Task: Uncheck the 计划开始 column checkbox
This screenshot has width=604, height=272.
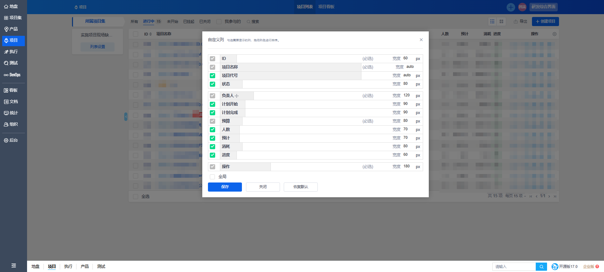Action: tap(213, 104)
